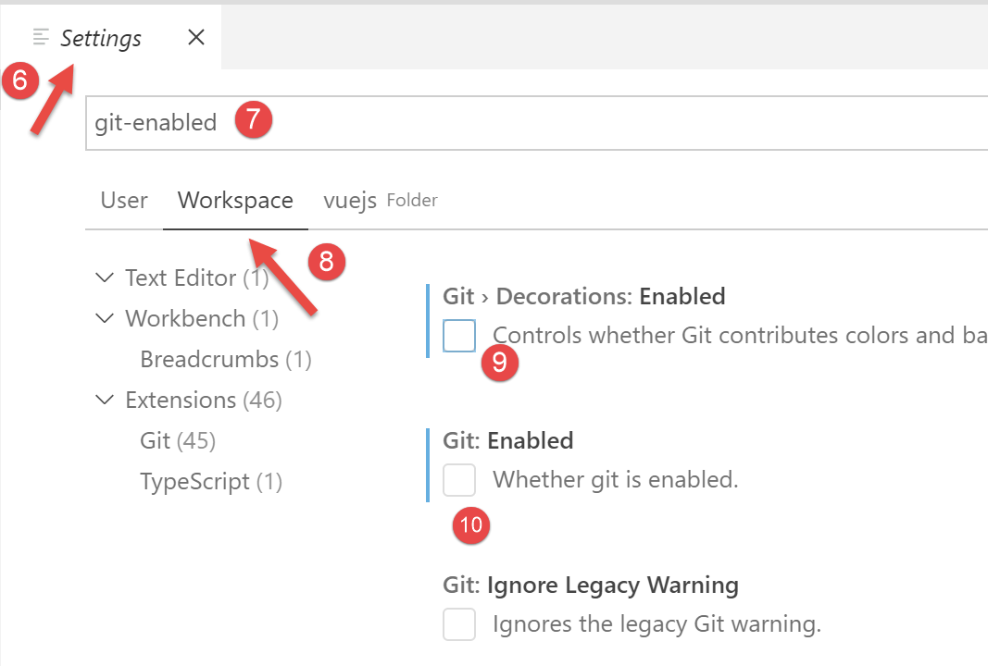Image resolution: width=988 pixels, height=666 pixels.
Task: Collapse the Extensions category chevron
Action: [105, 400]
